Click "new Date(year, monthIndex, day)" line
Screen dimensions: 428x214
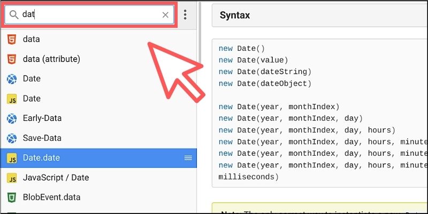point(291,118)
